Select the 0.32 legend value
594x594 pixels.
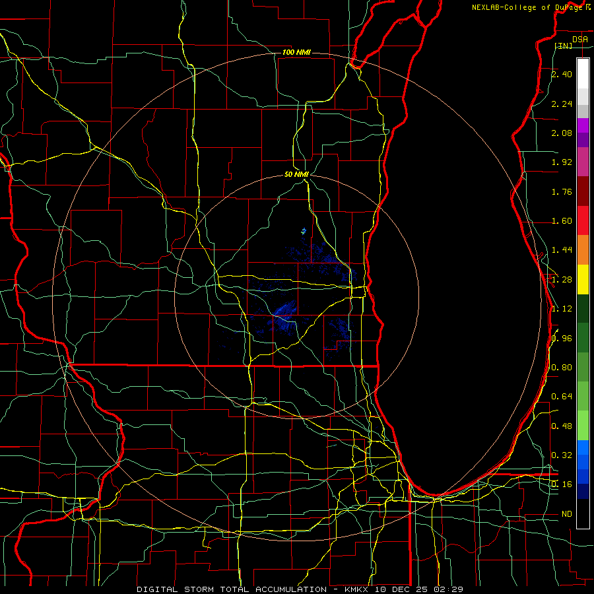click(x=562, y=455)
